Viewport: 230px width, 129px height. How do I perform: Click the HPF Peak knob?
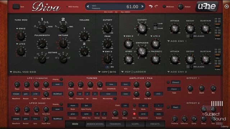[107, 44]
